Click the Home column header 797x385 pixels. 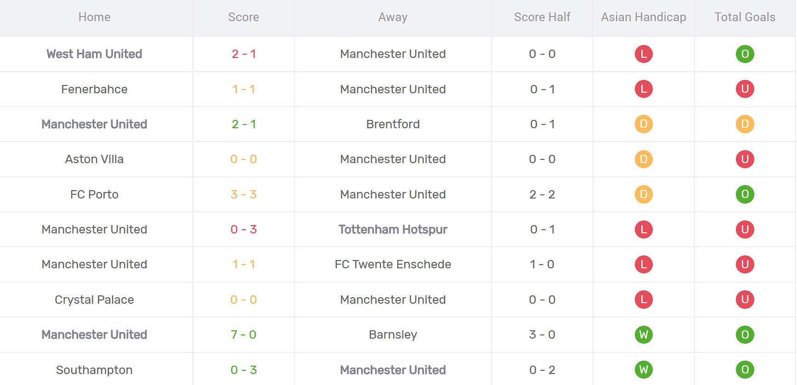click(94, 17)
